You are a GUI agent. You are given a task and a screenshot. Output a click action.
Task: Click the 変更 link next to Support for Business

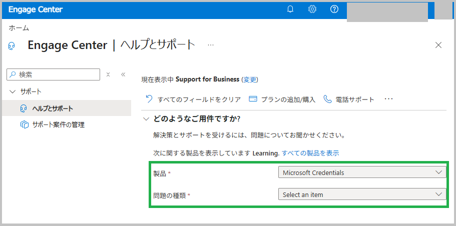[x=250, y=79]
